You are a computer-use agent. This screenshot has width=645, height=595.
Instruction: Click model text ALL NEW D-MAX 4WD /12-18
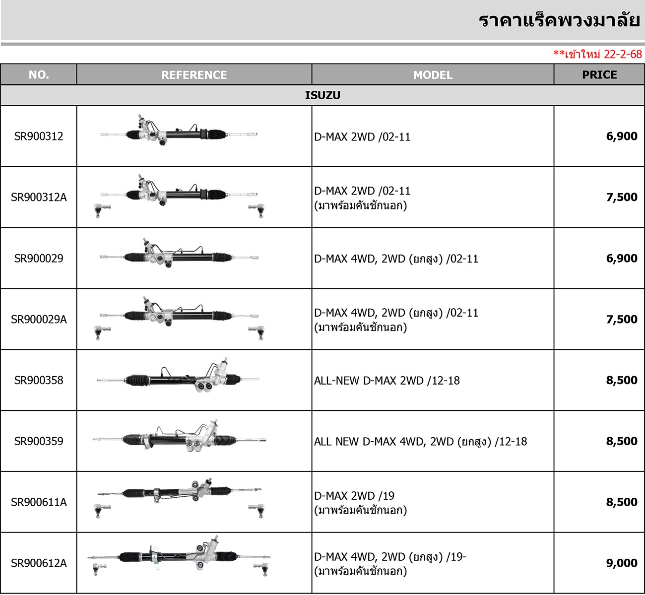click(x=420, y=442)
